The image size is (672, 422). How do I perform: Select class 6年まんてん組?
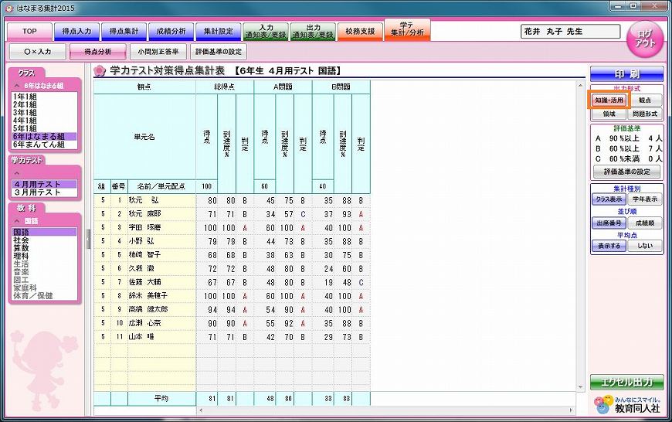click(45, 145)
